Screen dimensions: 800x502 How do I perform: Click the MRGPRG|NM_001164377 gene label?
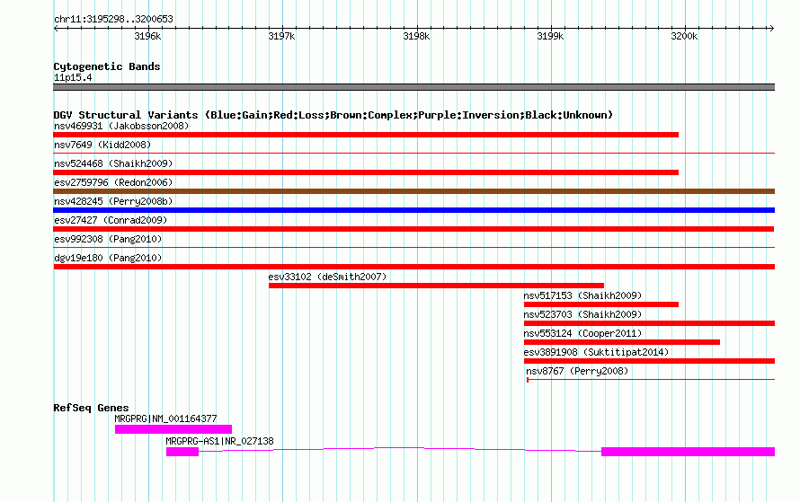coord(165,418)
